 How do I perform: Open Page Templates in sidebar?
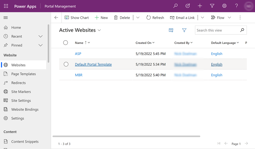pos(24,74)
